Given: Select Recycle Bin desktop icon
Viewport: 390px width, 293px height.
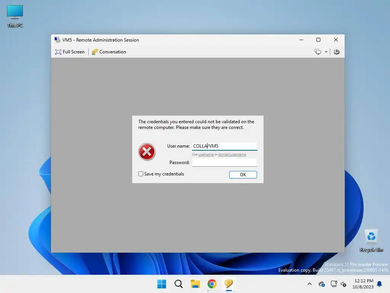Looking at the screenshot, I should (x=371, y=241).
